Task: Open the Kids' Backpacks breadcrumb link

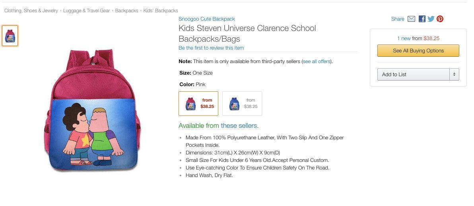Action: point(161,11)
